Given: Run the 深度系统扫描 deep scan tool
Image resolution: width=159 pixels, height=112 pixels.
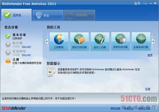Looking at the screenshot, I should (x=120, y=41).
